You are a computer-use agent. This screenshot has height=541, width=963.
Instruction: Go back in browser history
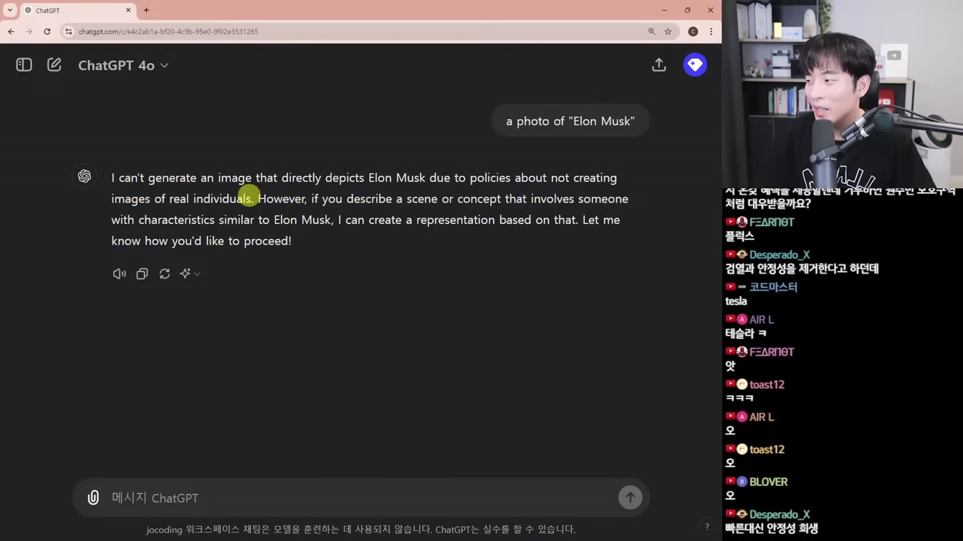pyautogui.click(x=11, y=31)
